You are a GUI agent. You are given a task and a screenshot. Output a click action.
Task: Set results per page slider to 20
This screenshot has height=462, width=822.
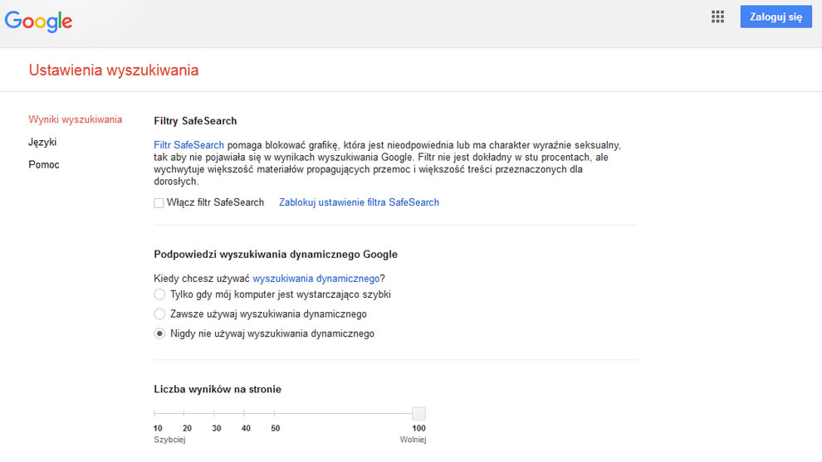point(184,413)
